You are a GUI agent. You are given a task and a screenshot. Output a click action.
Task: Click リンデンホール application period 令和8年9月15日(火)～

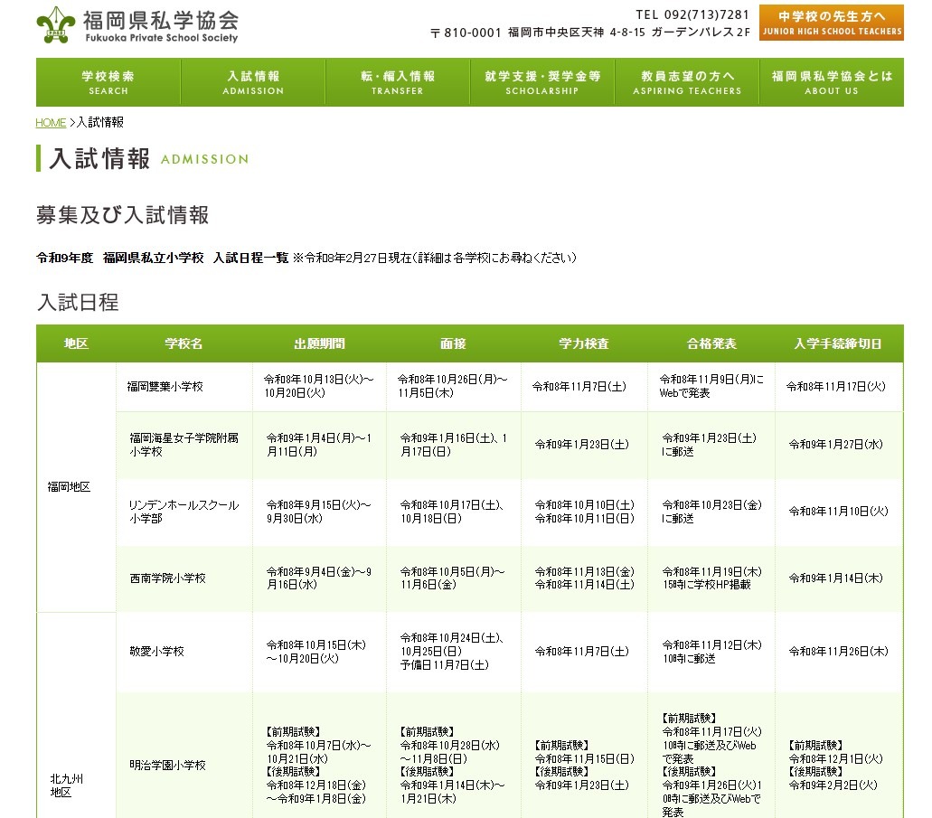point(318,512)
